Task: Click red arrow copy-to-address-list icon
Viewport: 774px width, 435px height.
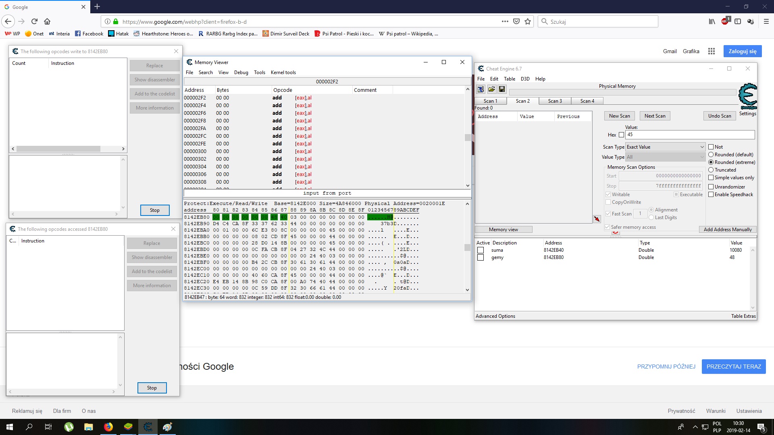Action: (597, 219)
